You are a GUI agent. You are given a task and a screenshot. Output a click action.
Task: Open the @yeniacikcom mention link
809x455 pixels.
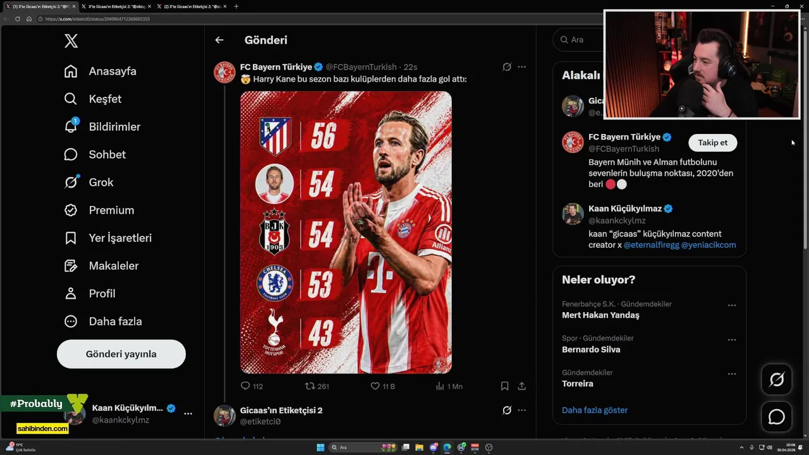pos(709,245)
